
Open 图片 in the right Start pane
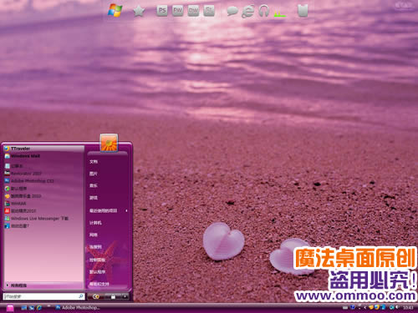94,174
